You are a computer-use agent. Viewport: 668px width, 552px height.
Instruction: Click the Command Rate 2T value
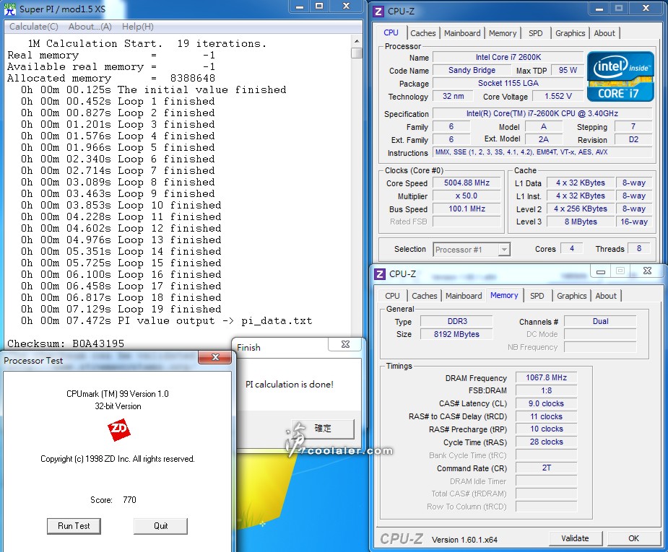[546, 468]
